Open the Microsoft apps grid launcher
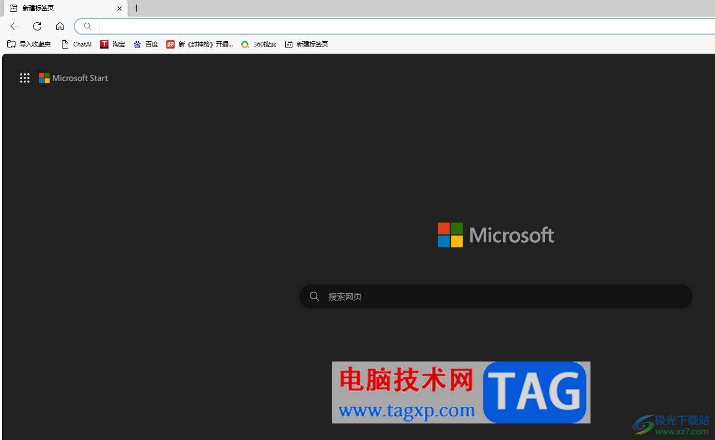 tap(25, 78)
